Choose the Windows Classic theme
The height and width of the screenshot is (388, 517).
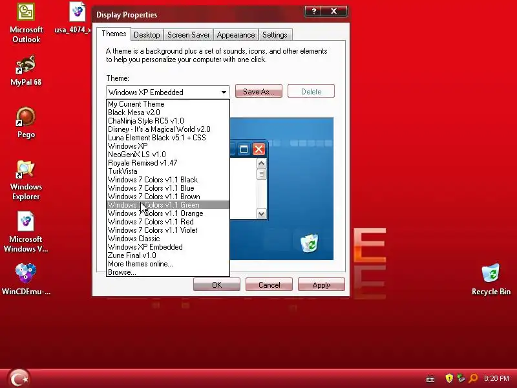[x=168, y=239]
